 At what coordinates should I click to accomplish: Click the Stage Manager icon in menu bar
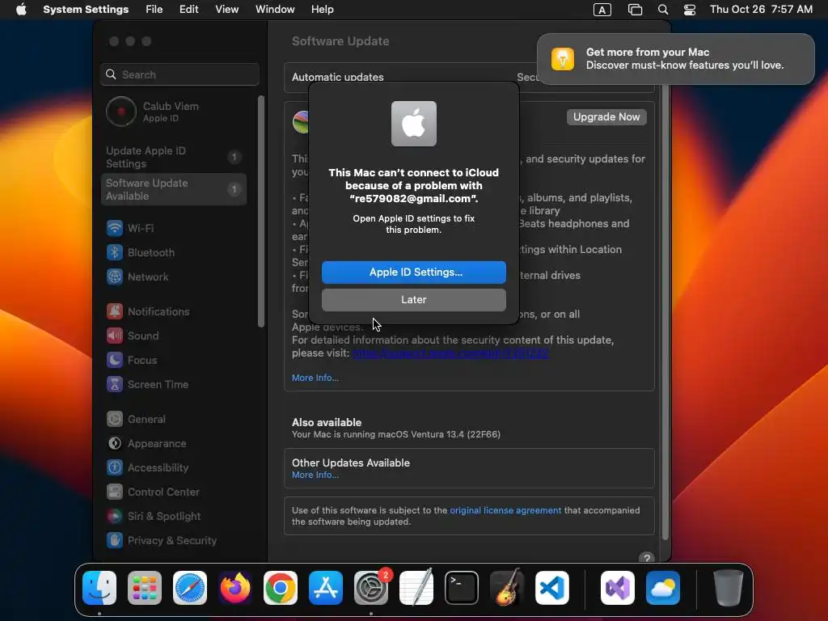tap(635, 10)
